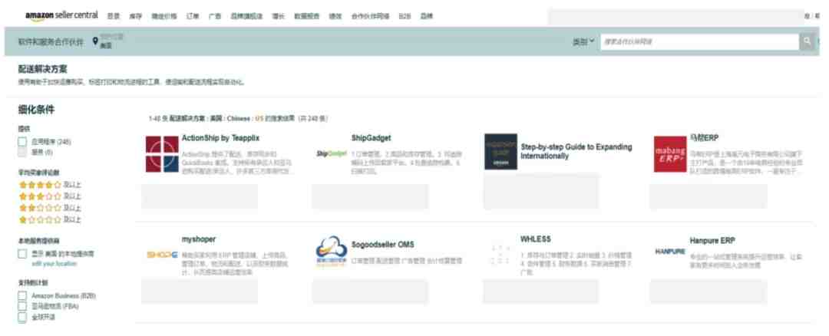
Task: Check 亚马逊物流 (FBA) program
Action: tap(22, 306)
